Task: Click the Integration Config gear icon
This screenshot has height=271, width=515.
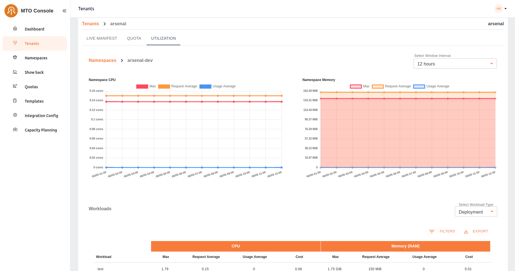Action: [x=15, y=115]
